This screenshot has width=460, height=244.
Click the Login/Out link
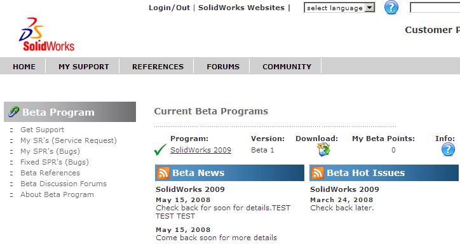[169, 8]
